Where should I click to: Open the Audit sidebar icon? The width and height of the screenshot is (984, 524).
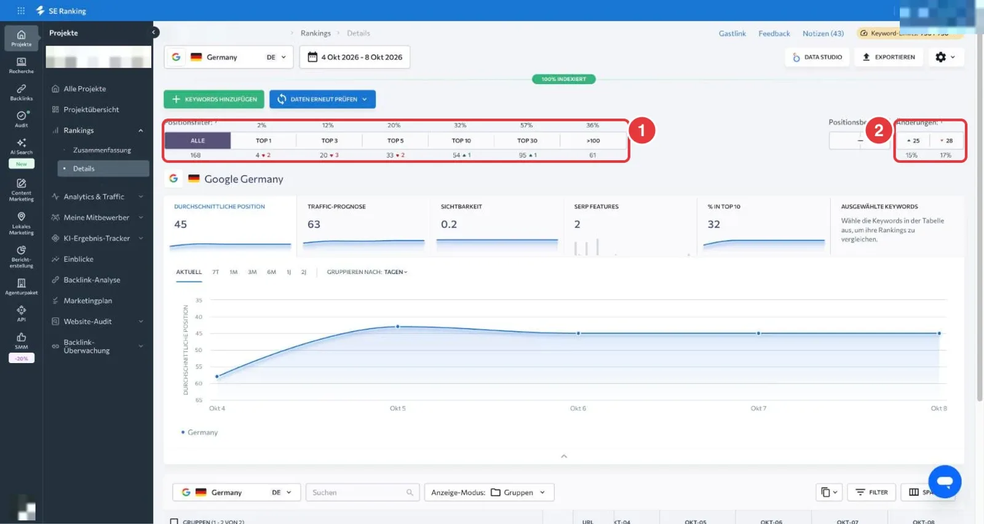[21, 119]
